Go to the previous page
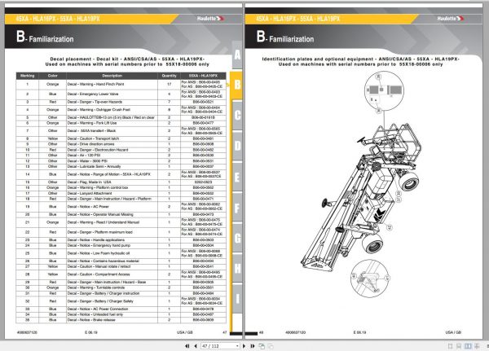Viewport: 489px width, 351px height. coord(196,346)
